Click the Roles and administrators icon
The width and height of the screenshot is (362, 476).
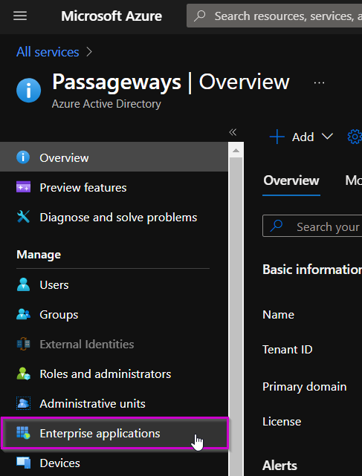[x=23, y=374]
